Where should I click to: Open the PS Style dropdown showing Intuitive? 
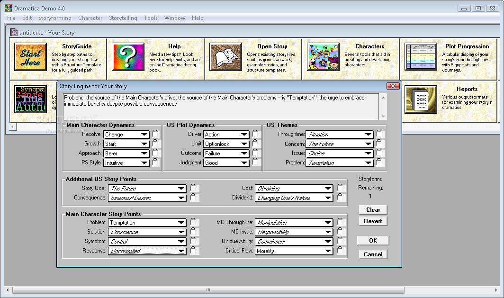point(126,163)
